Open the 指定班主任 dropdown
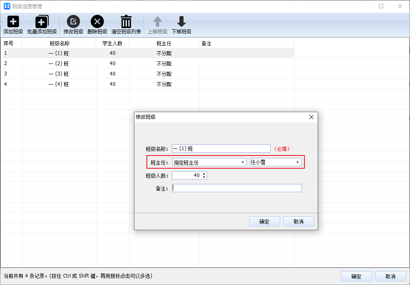The height and width of the screenshot is (285, 410). click(x=209, y=163)
